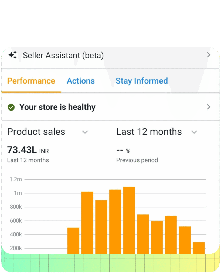
Task: Select the first orange bar in the chart
Action: coord(73,241)
